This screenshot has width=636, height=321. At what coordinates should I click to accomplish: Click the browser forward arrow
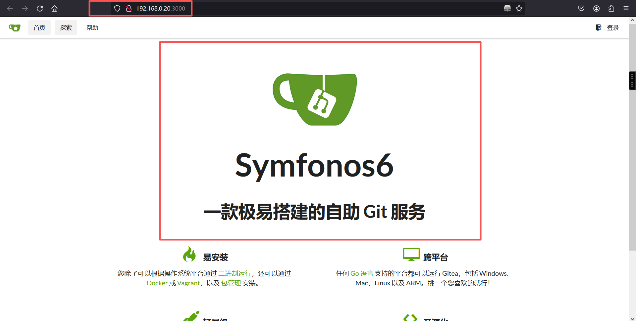[x=25, y=9]
